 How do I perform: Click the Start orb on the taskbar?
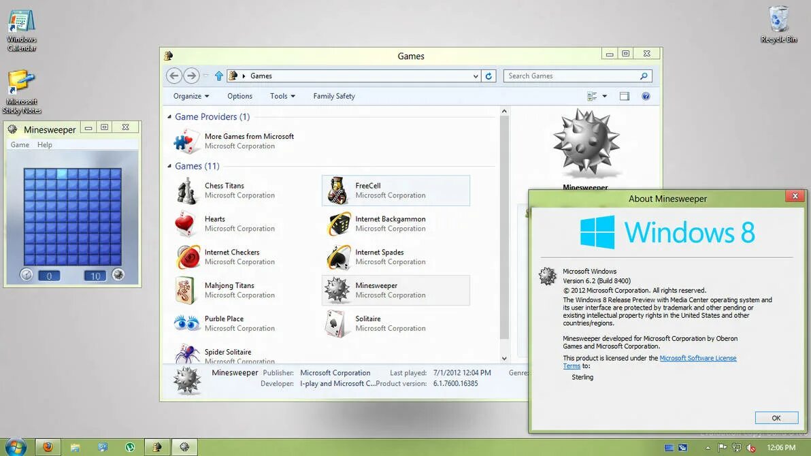(x=16, y=446)
